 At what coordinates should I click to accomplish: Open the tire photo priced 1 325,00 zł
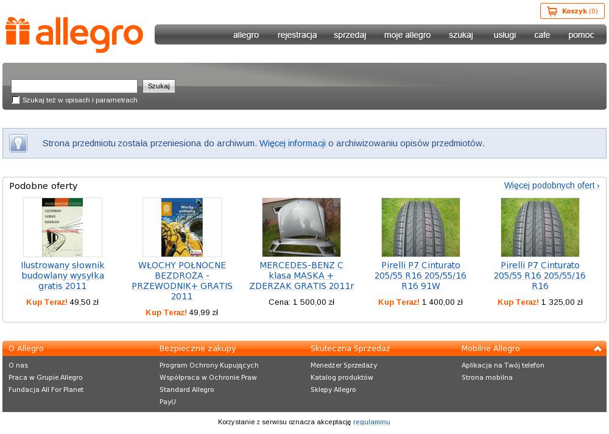540,227
